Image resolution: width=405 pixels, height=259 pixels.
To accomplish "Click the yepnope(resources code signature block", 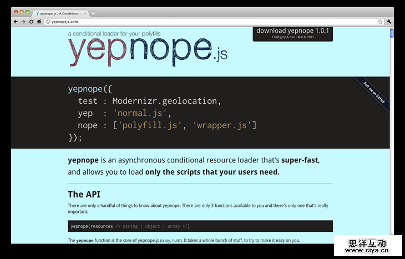I will (200, 226).
